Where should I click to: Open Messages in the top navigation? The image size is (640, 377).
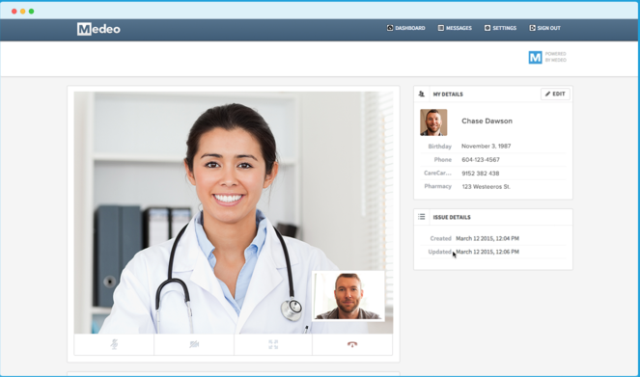[455, 28]
